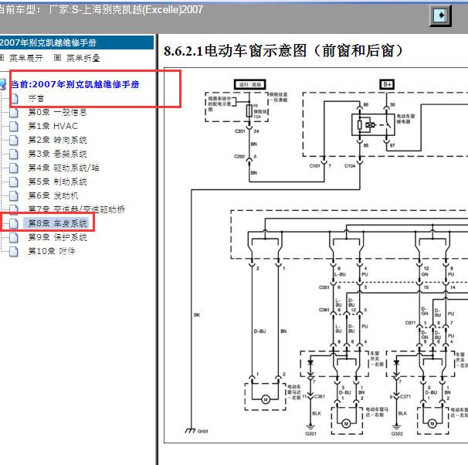Click the page icon beside 第10章 附件
This screenshot has height=465, width=468.
[x=14, y=252]
